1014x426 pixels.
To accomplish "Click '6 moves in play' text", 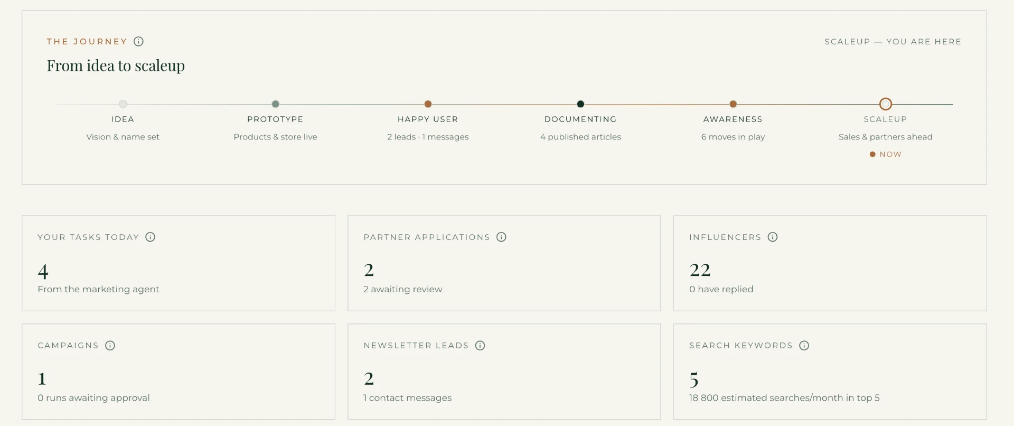I will pyautogui.click(x=733, y=137).
